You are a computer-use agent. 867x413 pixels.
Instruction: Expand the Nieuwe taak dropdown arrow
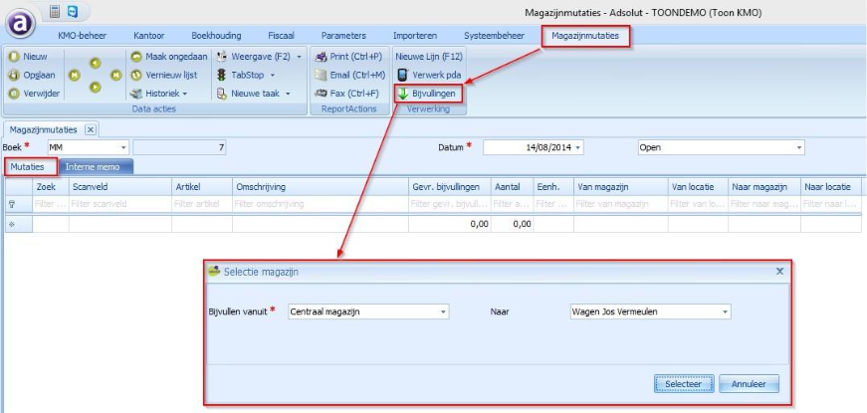tap(288, 94)
